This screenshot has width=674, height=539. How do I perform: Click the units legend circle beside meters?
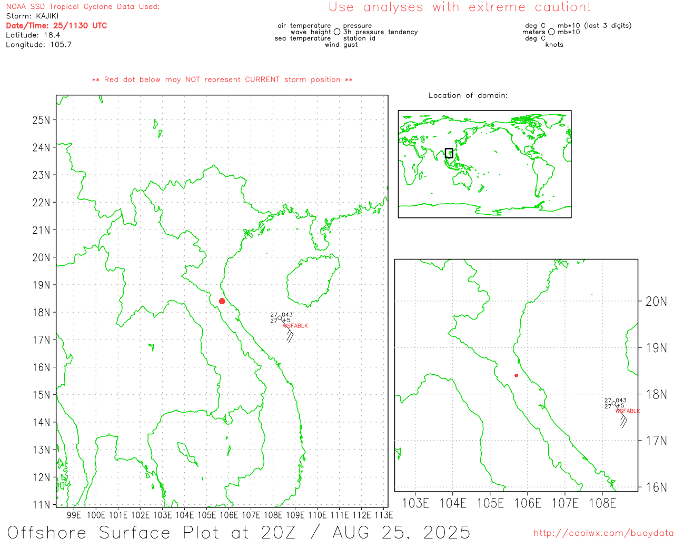[x=551, y=32]
